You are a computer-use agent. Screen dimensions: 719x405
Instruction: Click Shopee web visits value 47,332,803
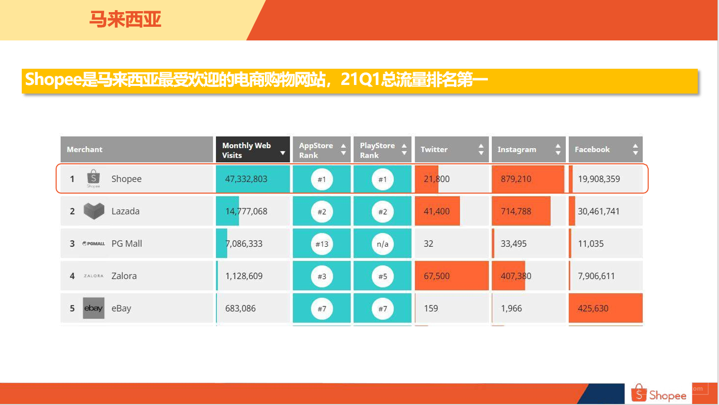tap(246, 179)
